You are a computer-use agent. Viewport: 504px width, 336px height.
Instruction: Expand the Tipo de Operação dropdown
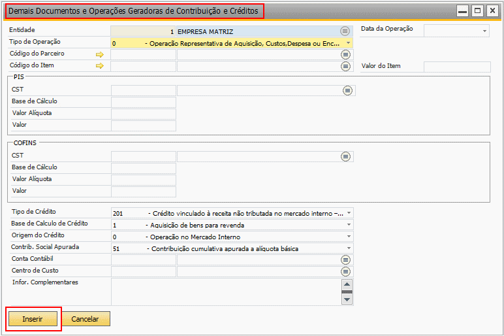(x=349, y=42)
